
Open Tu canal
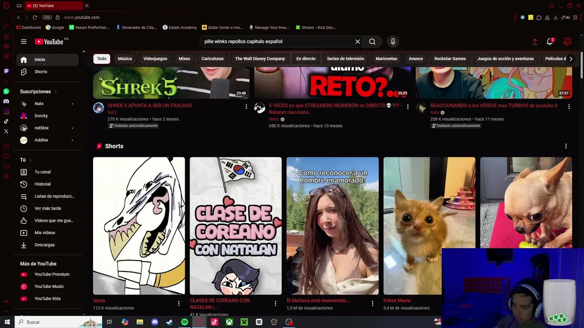coord(47,172)
